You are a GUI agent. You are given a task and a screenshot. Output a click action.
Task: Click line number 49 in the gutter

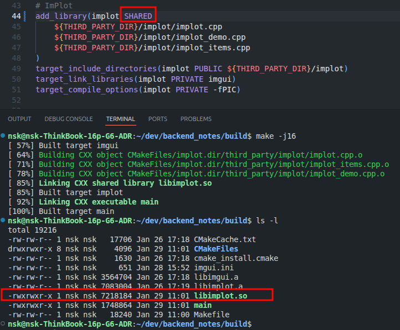point(16,69)
